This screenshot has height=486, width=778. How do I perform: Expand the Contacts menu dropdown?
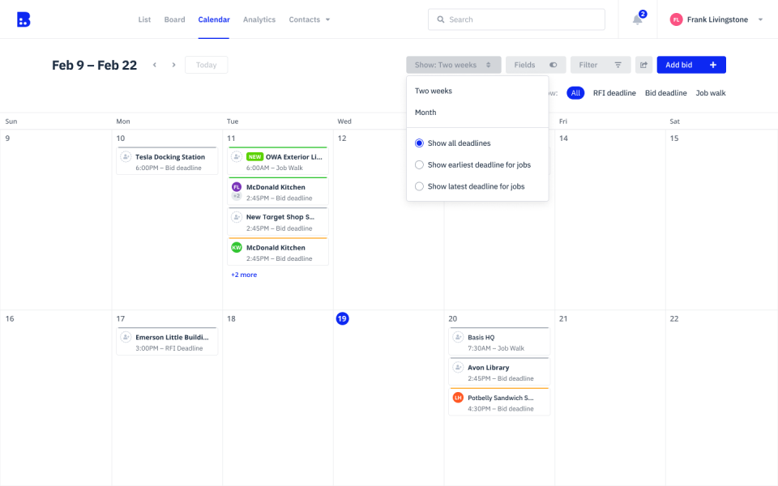[310, 19]
